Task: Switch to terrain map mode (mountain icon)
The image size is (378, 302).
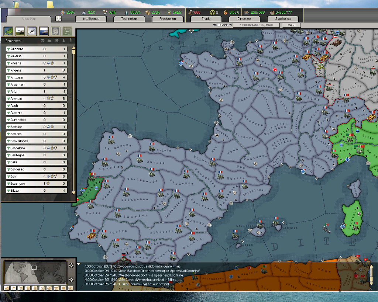Action: point(7,288)
